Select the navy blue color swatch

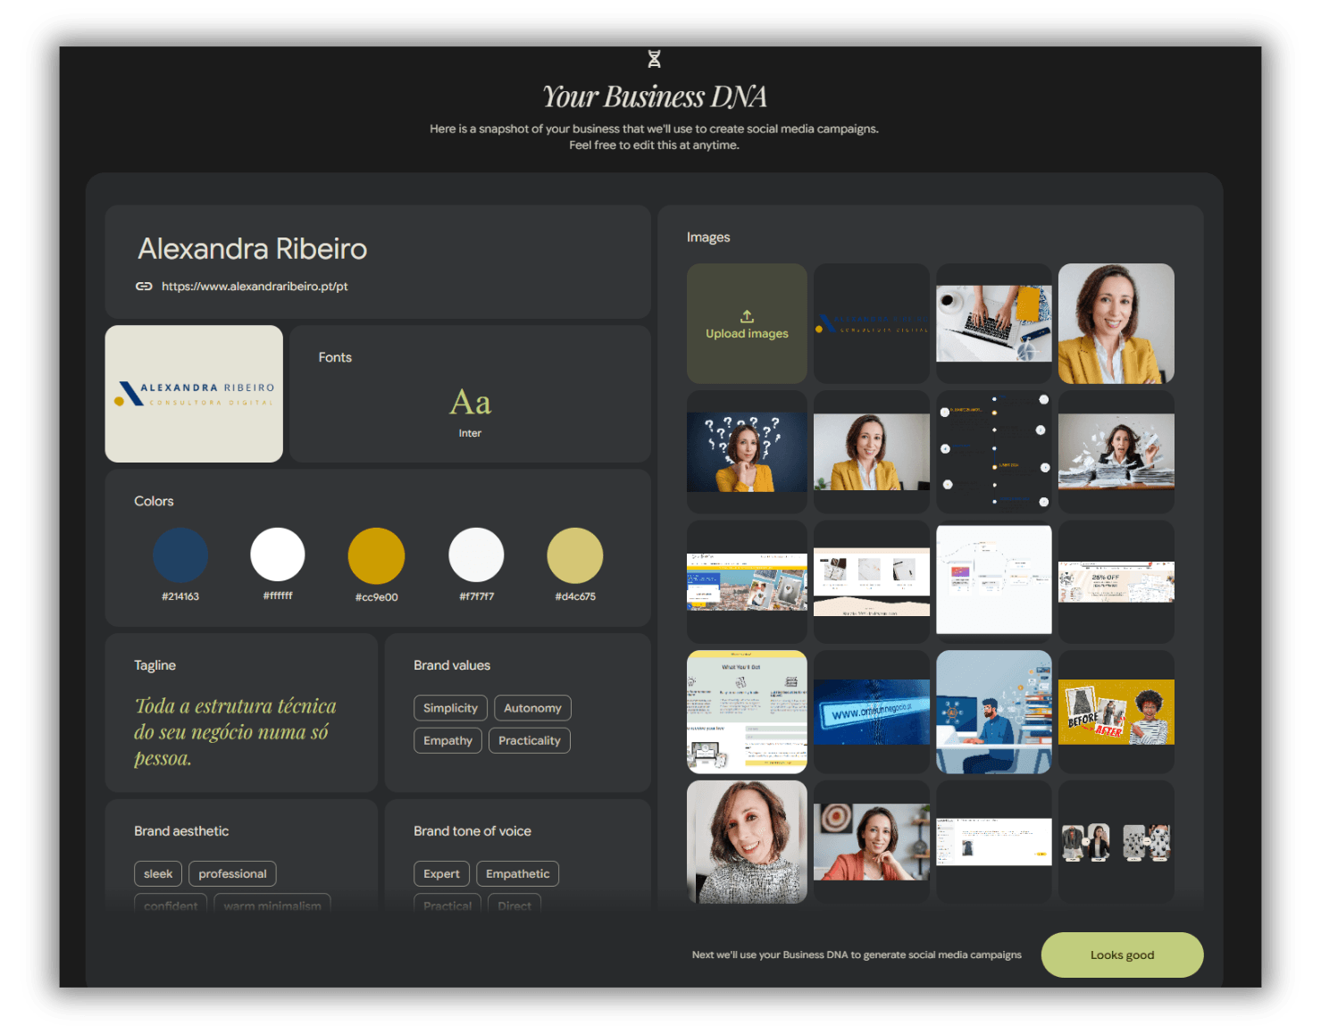[x=180, y=555]
